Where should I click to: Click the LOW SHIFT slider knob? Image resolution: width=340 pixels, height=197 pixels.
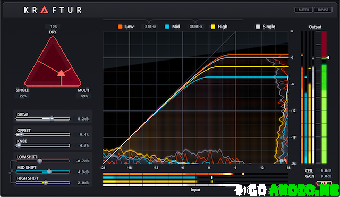(40, 161)
